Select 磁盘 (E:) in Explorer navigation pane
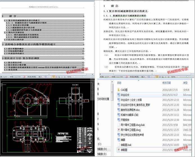The height and width of the screenshot is (157, 195). 102,154
